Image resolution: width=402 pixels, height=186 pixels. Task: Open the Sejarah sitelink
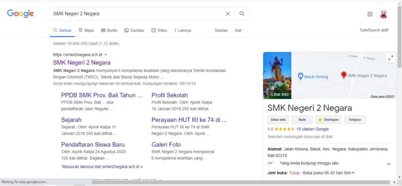(x=71, y=120)
